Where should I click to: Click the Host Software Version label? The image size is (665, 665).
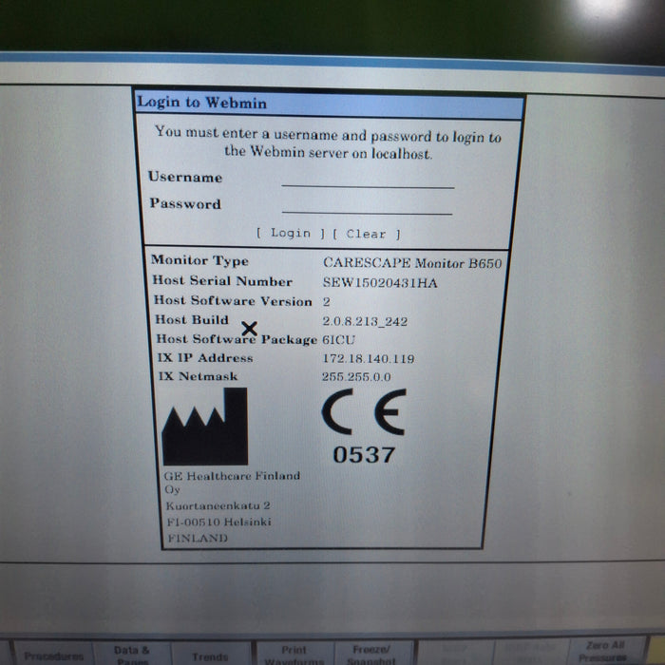(233, 301)
